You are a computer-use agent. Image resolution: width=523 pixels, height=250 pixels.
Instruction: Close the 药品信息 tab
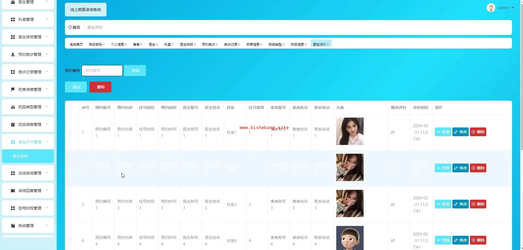(x=306, y=45)
